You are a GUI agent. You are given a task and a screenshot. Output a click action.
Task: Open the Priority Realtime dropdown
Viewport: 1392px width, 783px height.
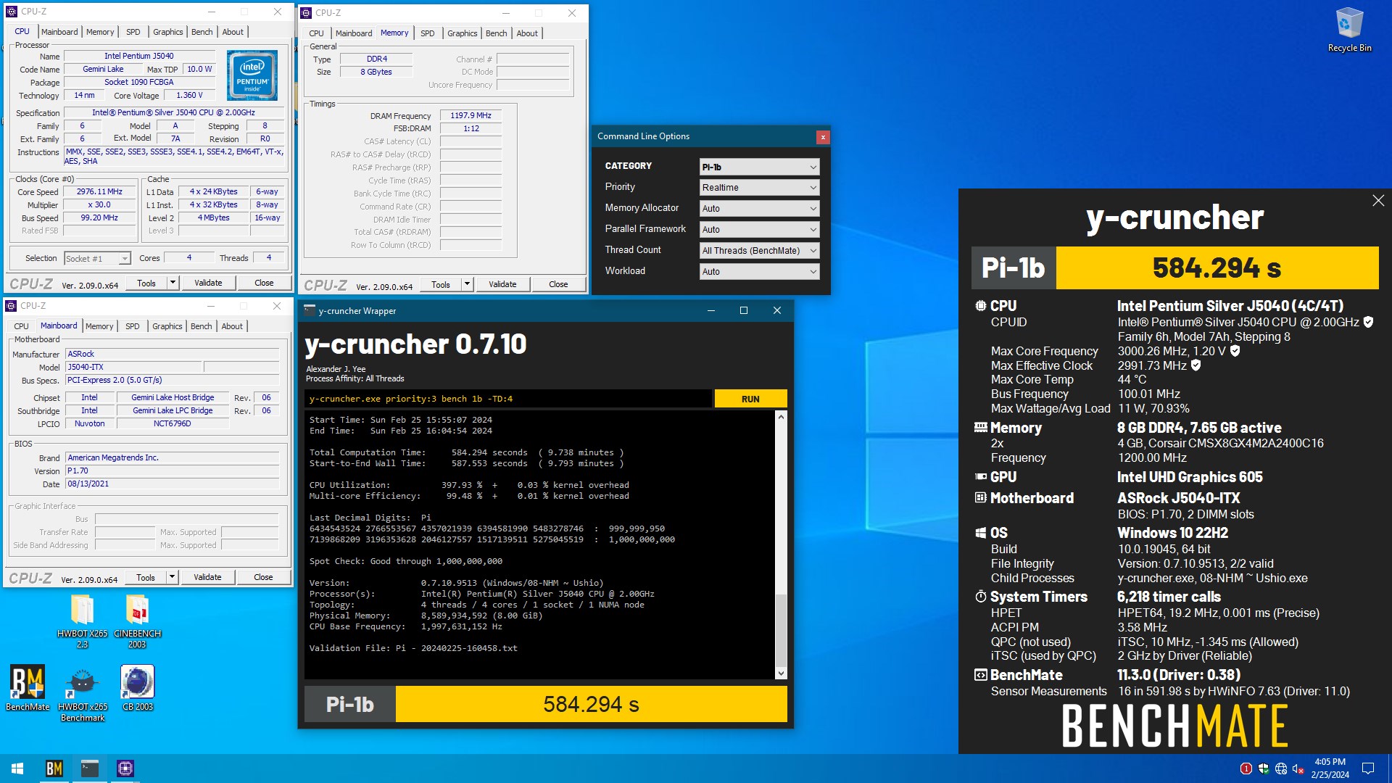point(759,188)
